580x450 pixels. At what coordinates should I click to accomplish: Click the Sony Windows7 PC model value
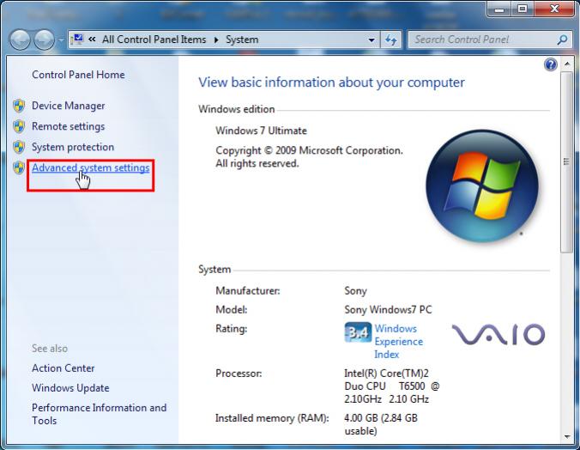click(388, 310)
